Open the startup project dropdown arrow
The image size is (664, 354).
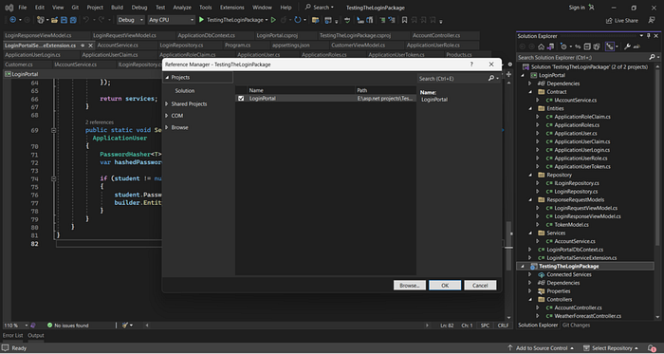pyautogui.click(x=267, y=20)
